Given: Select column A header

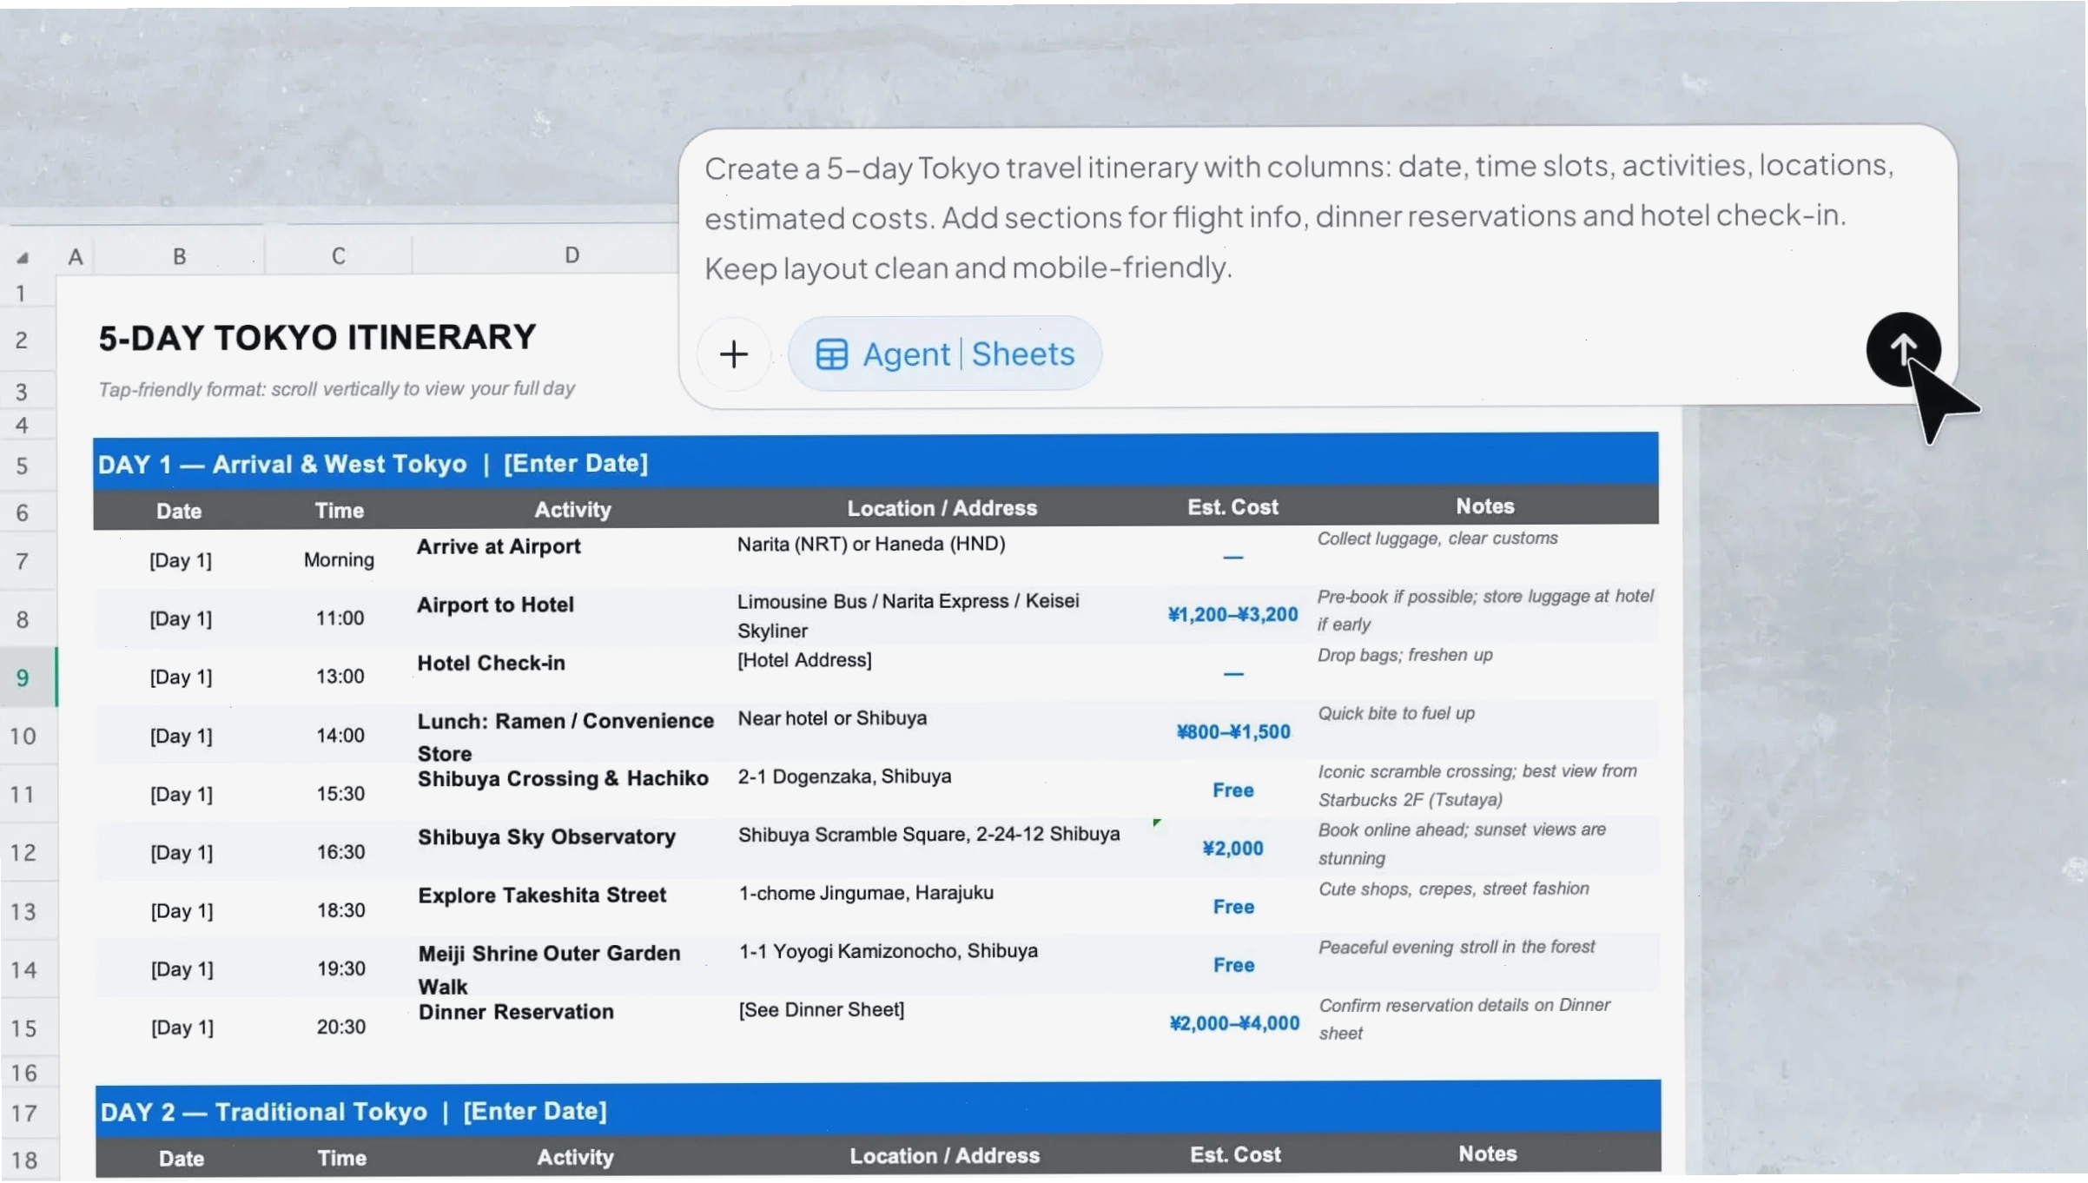Looking at the screenshot, I should [x=76, y=257].
